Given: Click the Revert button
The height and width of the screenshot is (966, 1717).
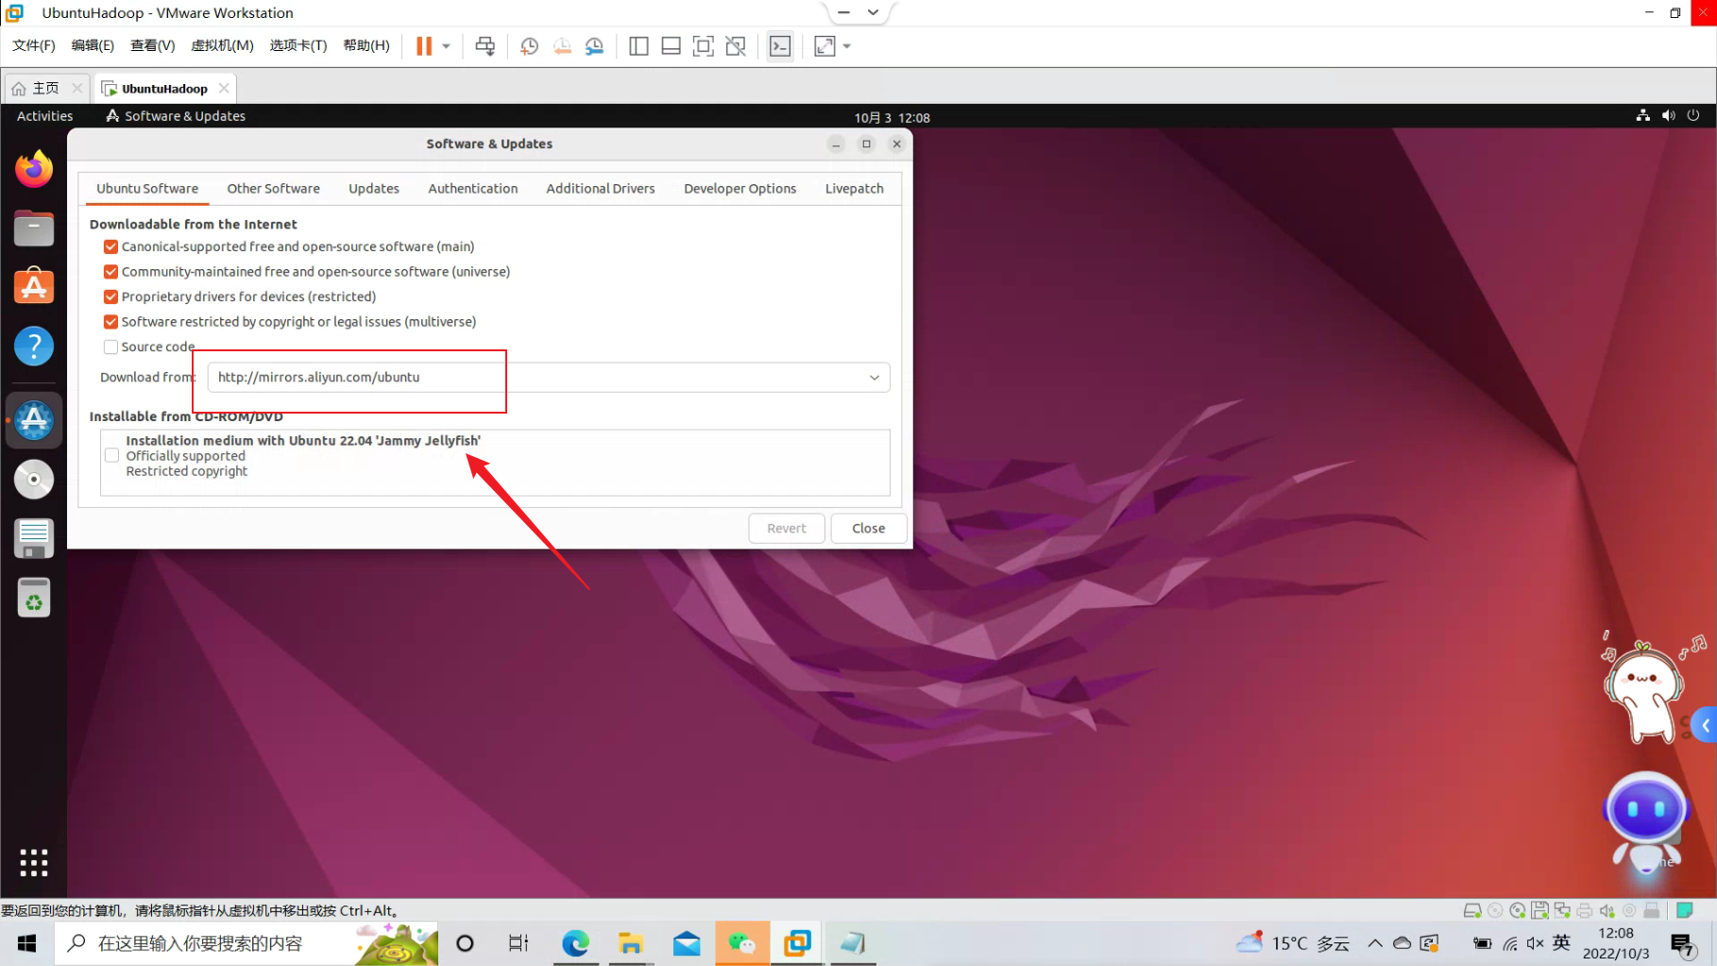Looking at the screenshot, I should (787, 529).
